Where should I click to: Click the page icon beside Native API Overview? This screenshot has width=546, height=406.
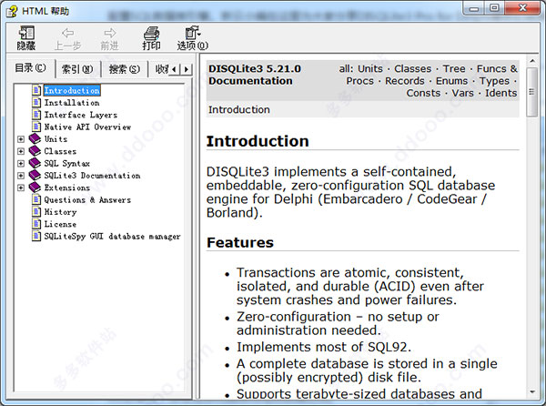[36, 127]
